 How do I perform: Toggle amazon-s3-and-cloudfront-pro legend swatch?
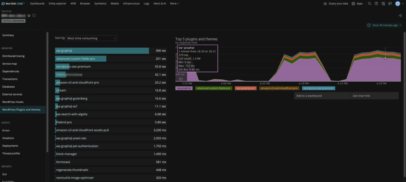point(279,88)
